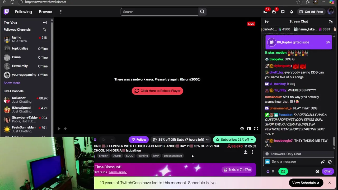This screenshot has height=190, width=338.
Task: Open lgymo channel in sidebar
Action: pyautogui.click(x=26, y=39)
